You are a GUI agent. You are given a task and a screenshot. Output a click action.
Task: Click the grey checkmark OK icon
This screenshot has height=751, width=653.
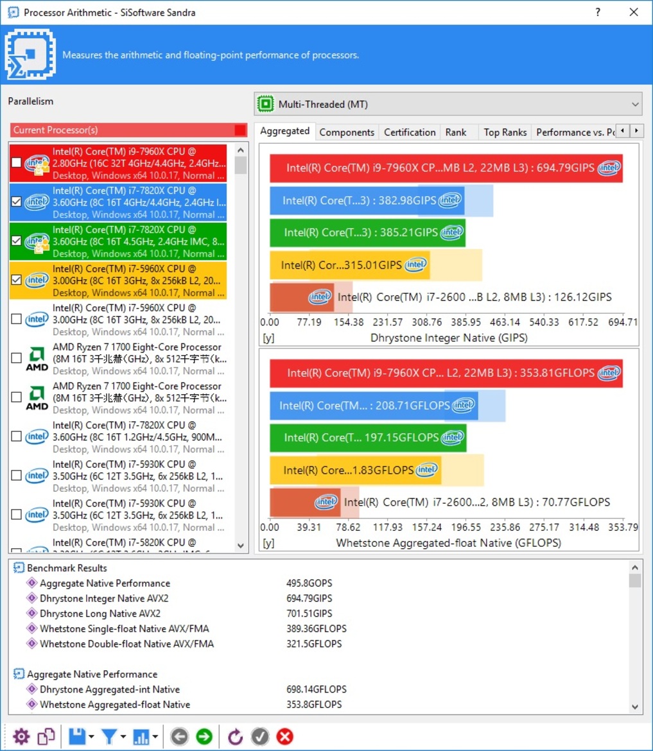point(260,736)
